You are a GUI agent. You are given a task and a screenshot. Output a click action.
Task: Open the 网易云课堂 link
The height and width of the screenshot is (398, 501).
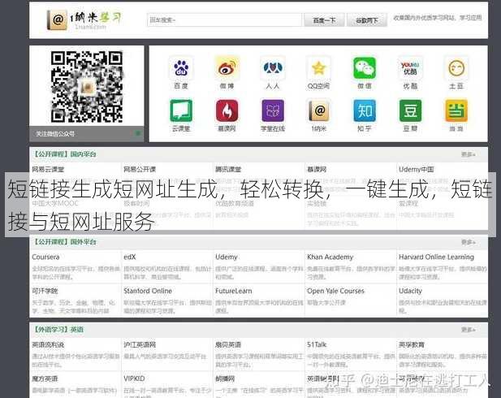(48, 169)
